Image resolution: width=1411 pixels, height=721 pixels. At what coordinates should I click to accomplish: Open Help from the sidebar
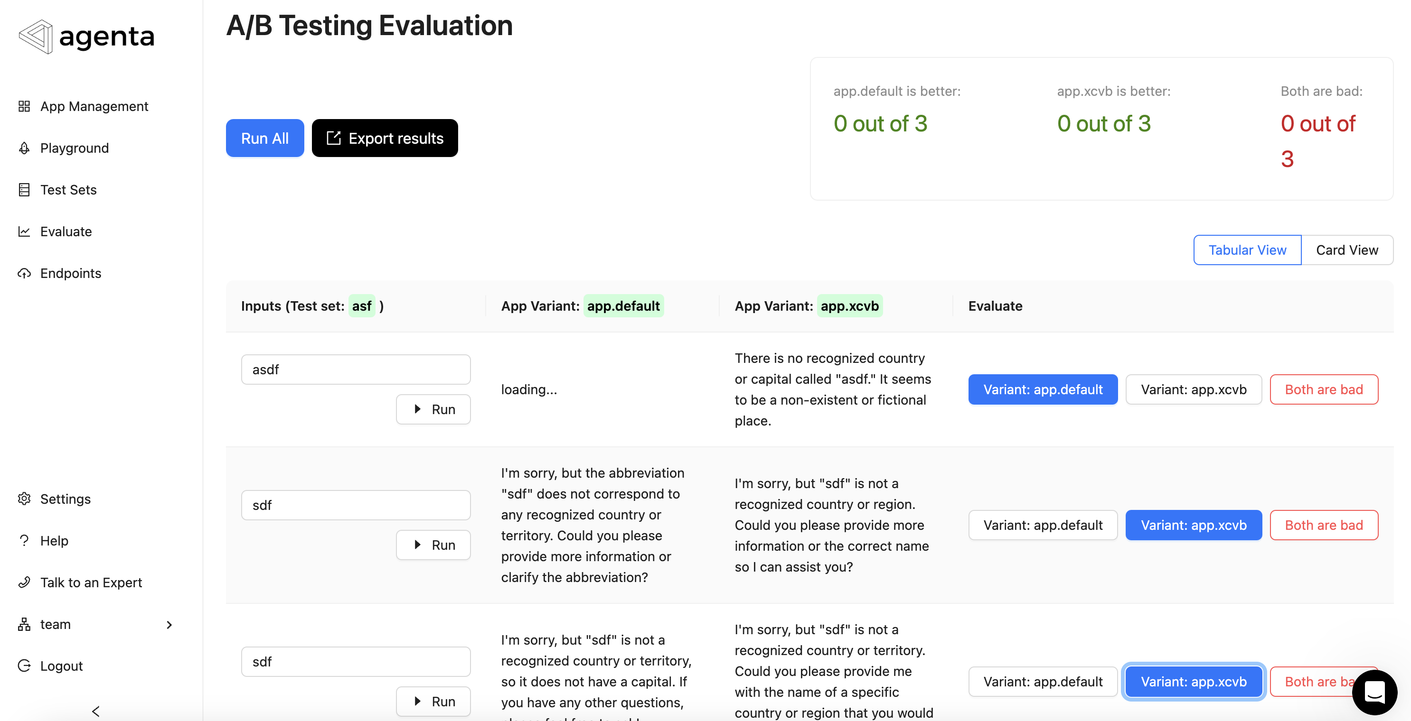(53, 540)
